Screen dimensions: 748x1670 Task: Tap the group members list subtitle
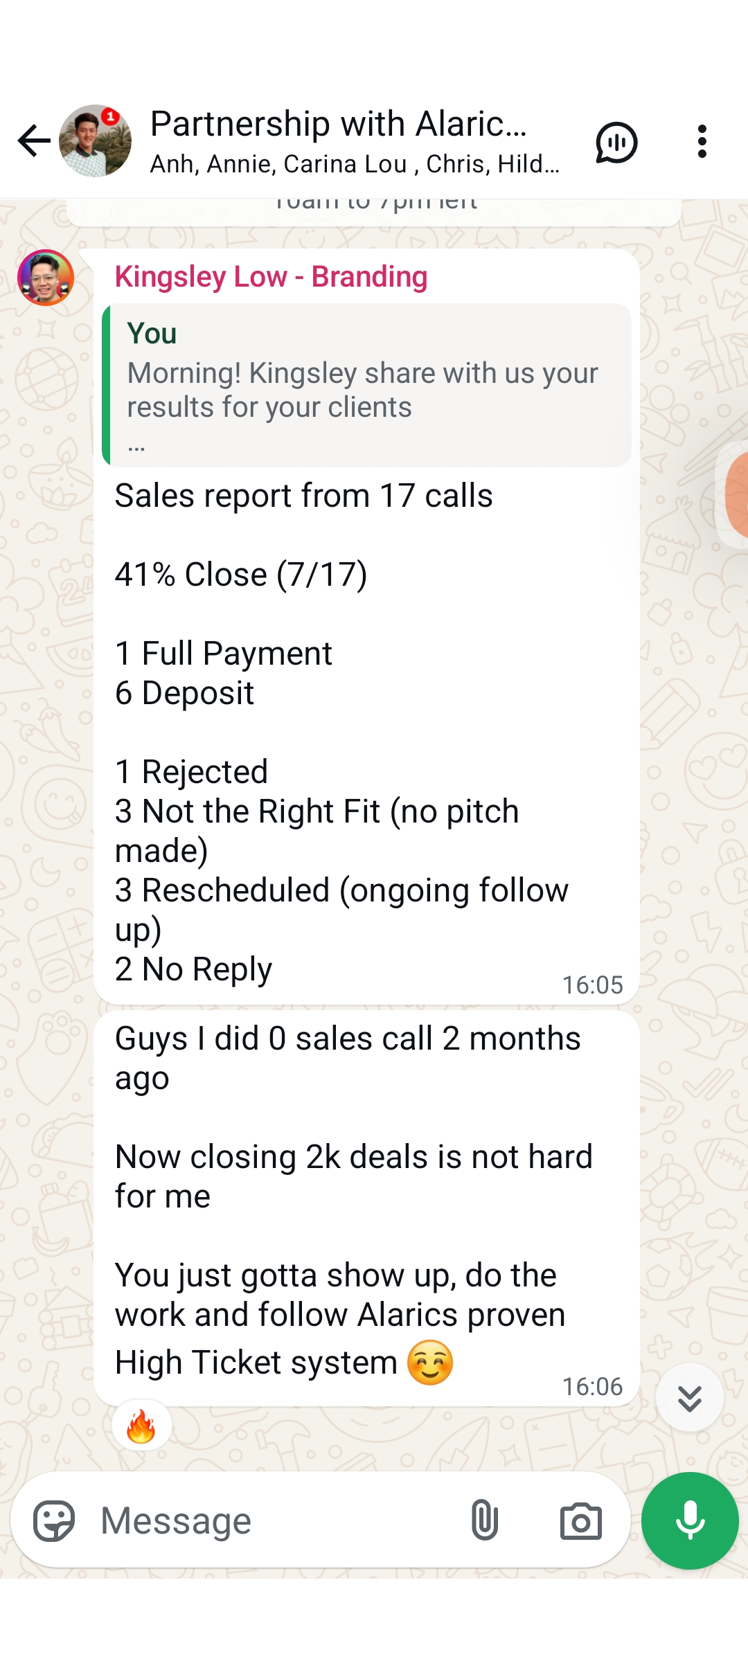click(355, 164)
